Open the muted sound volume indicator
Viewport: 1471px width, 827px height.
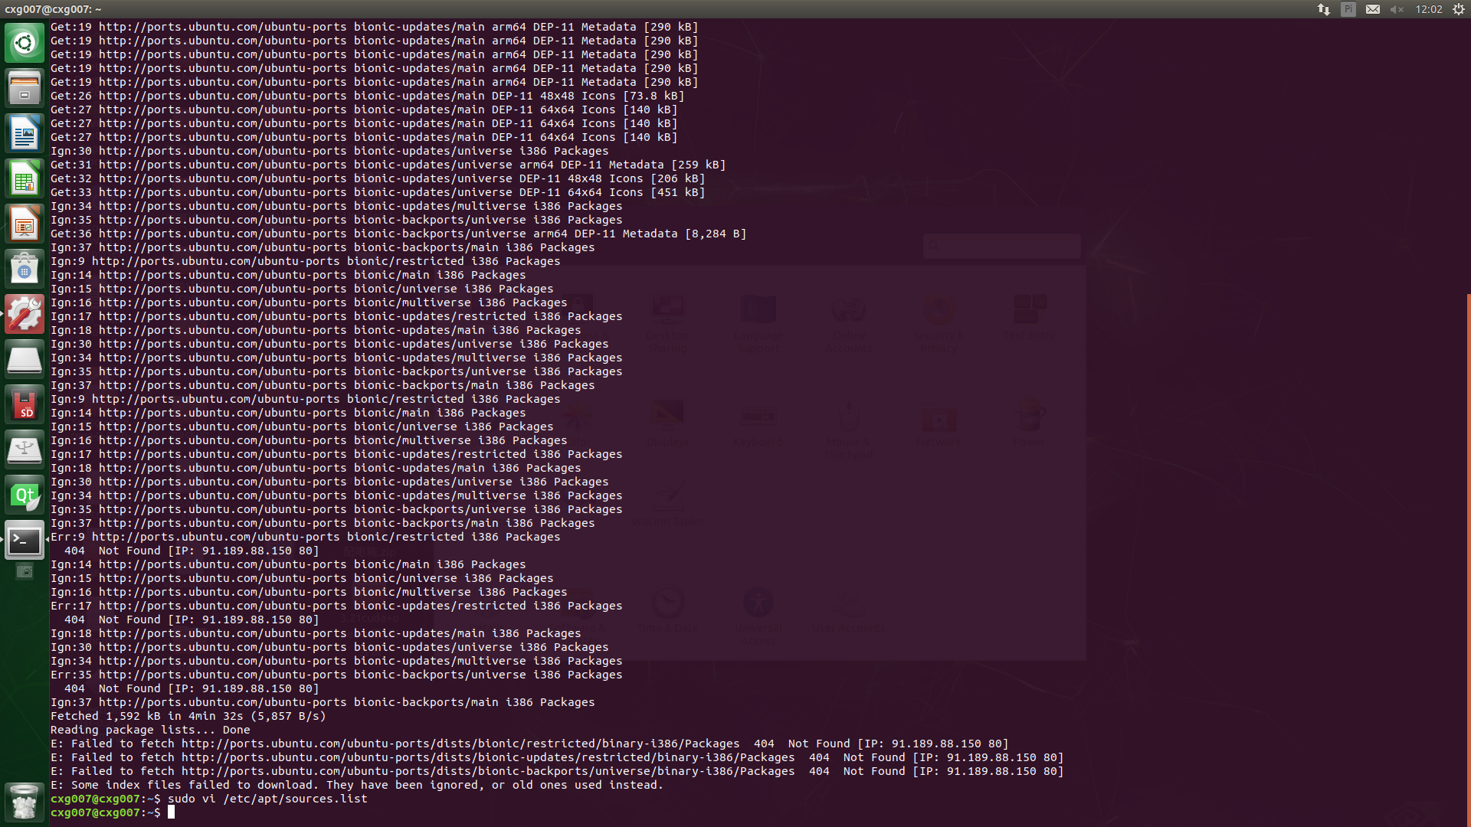tap(1397, 9)
